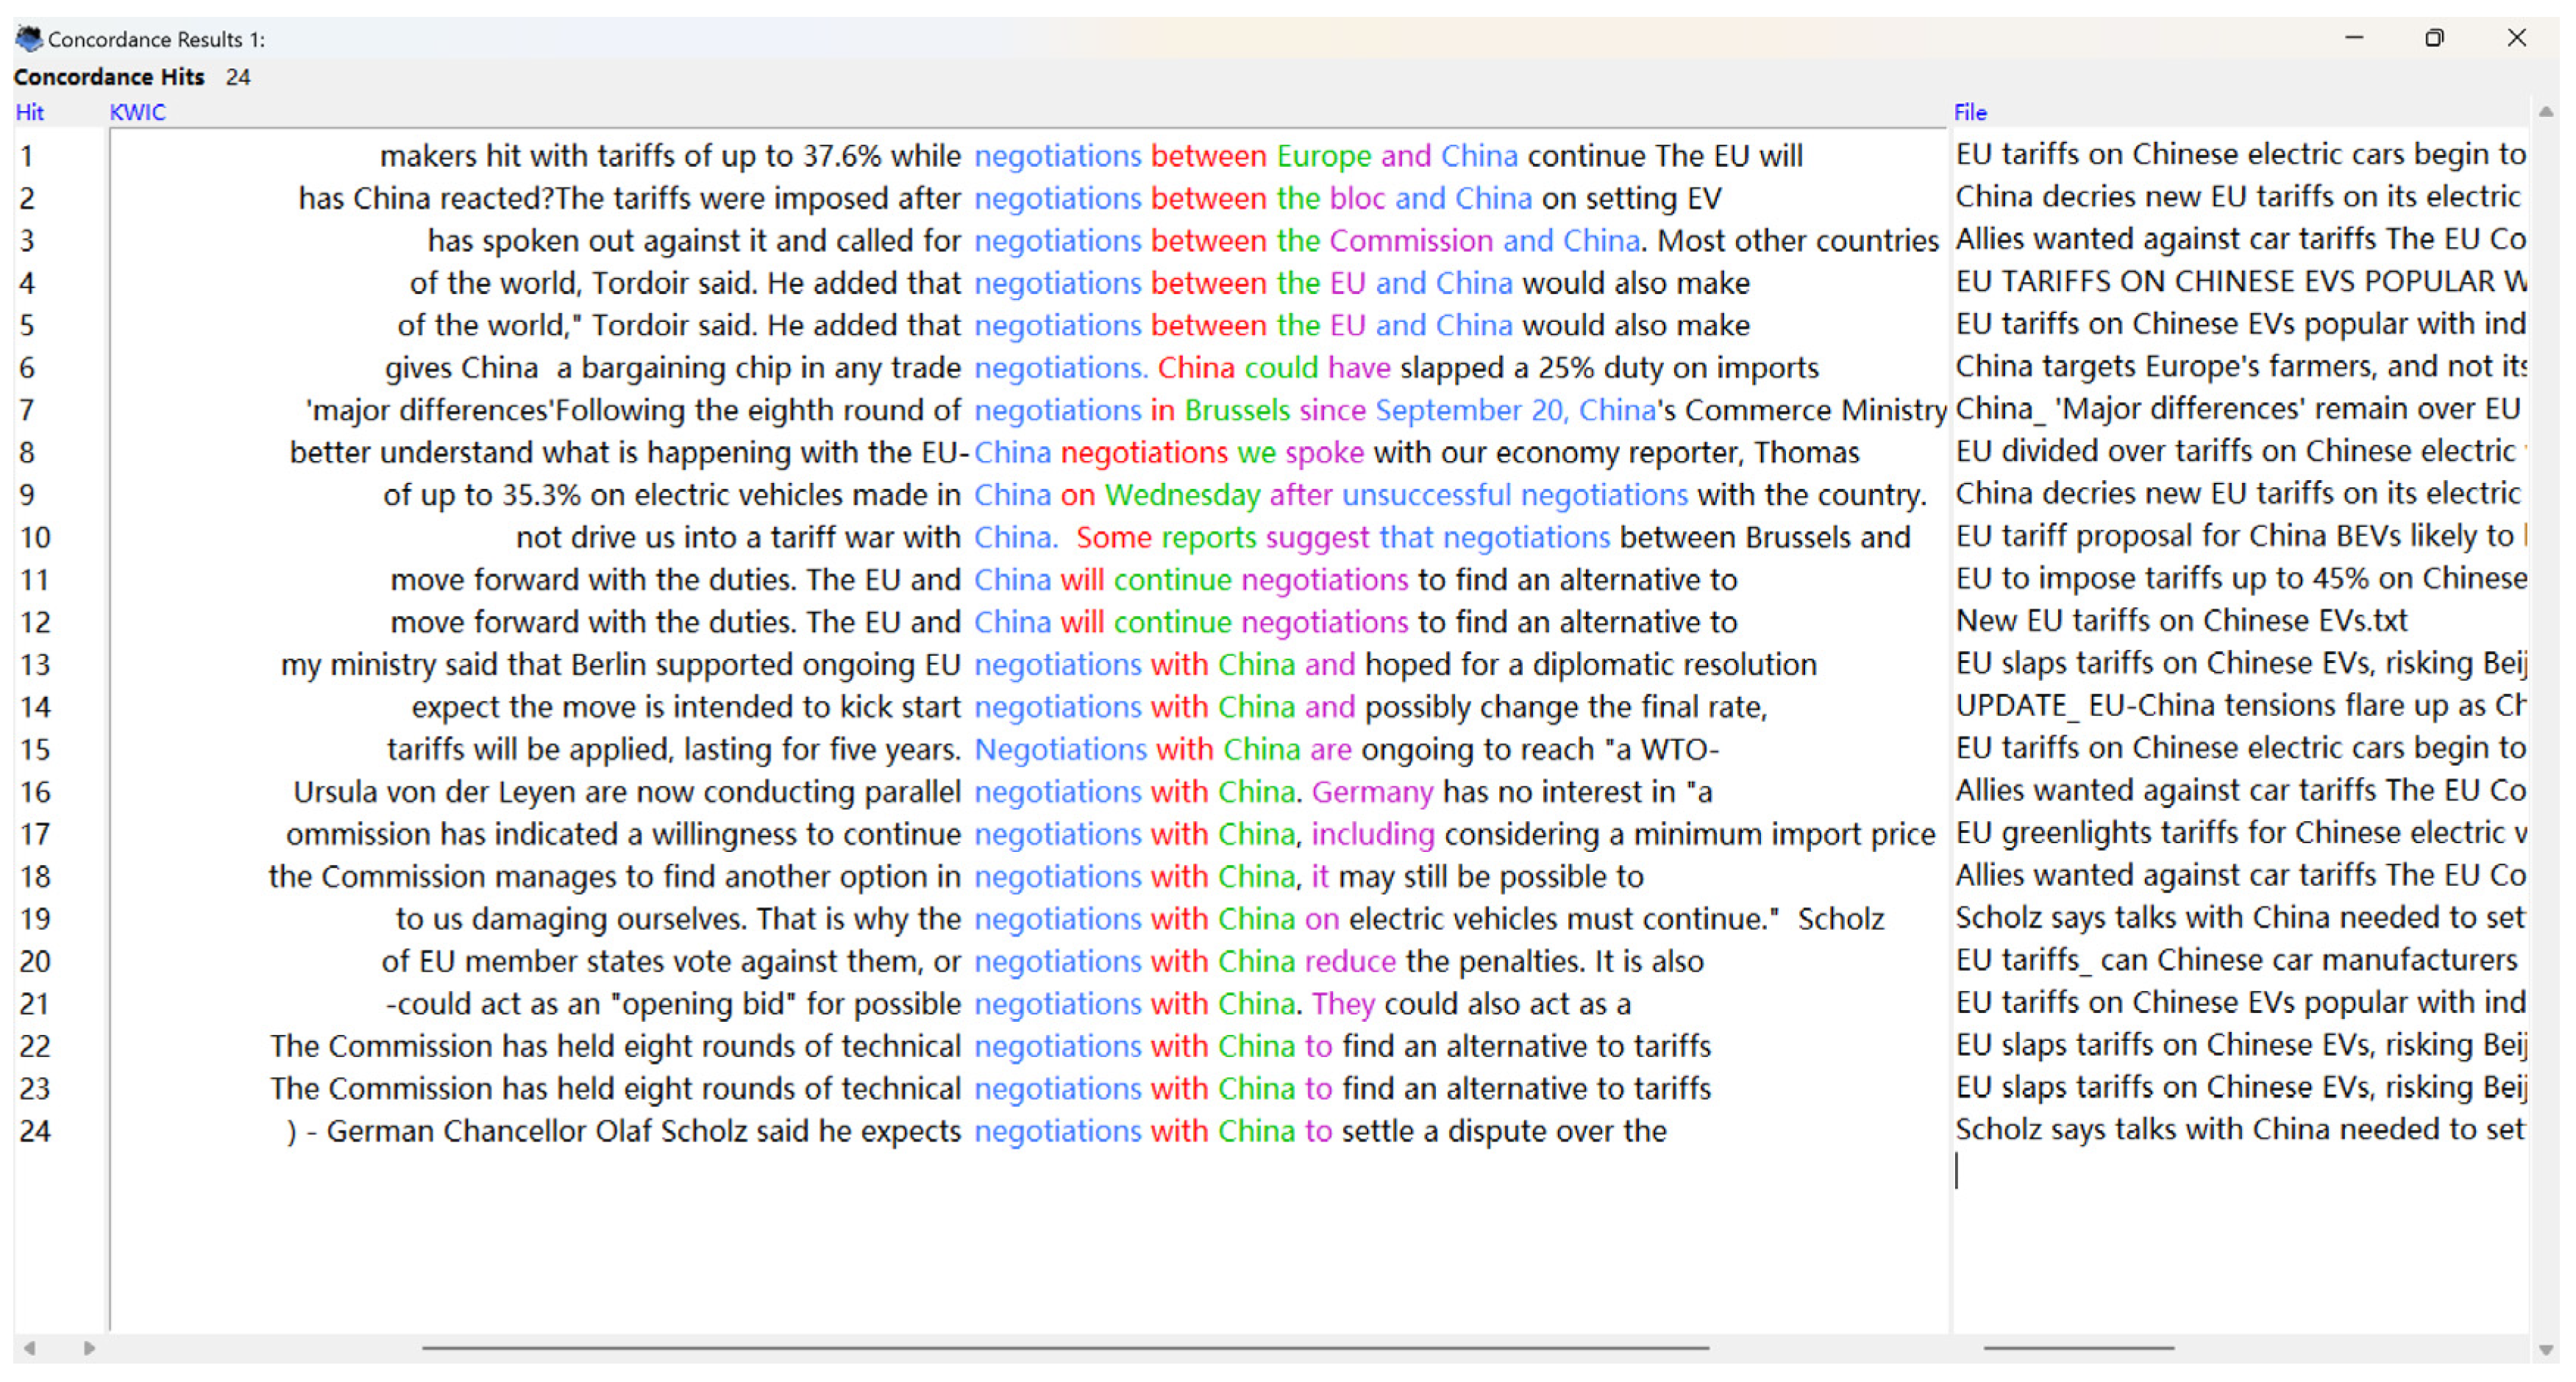Open file 'New EU tariffs on Chinese EVs.txt'
This screenshot has height=1382, width=2576.
(2180, 620)
